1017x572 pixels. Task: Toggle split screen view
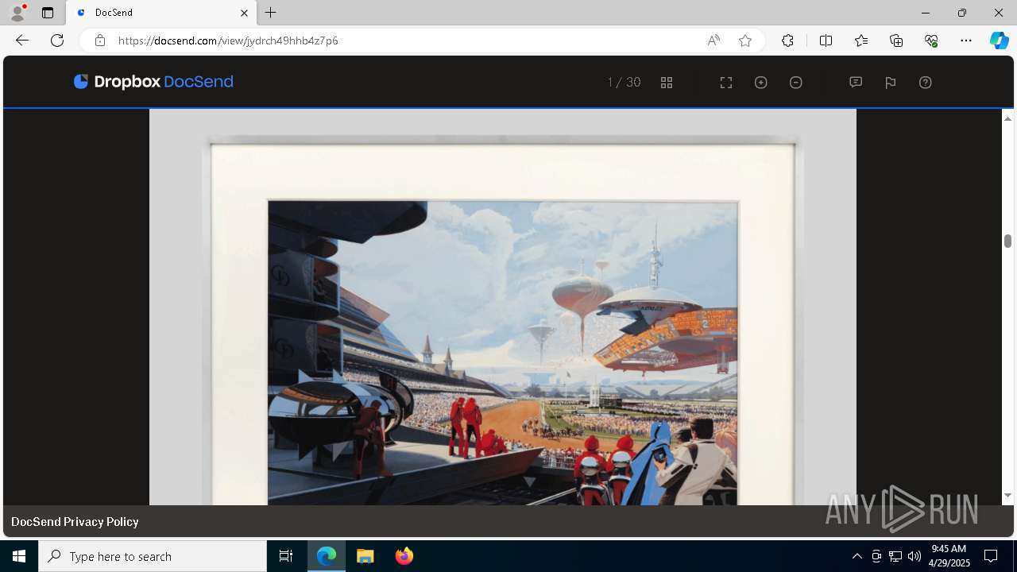point(826,41)
